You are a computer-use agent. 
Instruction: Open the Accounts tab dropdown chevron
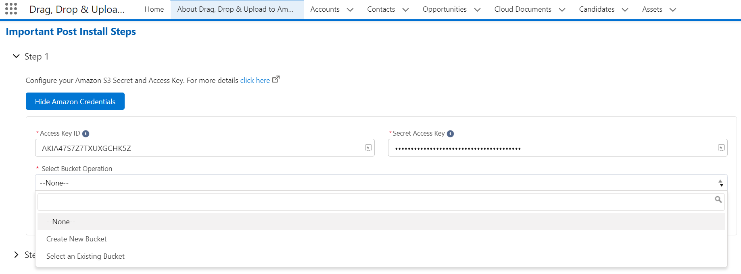(350, 10)
